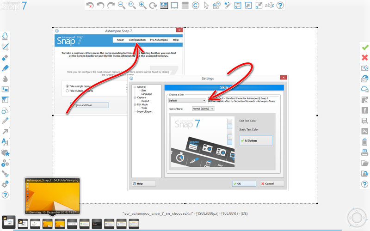Viewport: 370px width, 231px height.
Task: Select 'Take a single capture' radio button
Action: point(67,86)
